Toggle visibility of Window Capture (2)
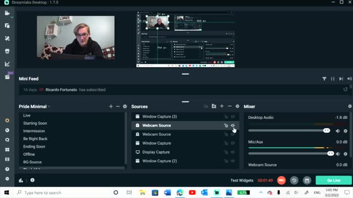This screenshot has height=198, width=353. click(233, 161)
